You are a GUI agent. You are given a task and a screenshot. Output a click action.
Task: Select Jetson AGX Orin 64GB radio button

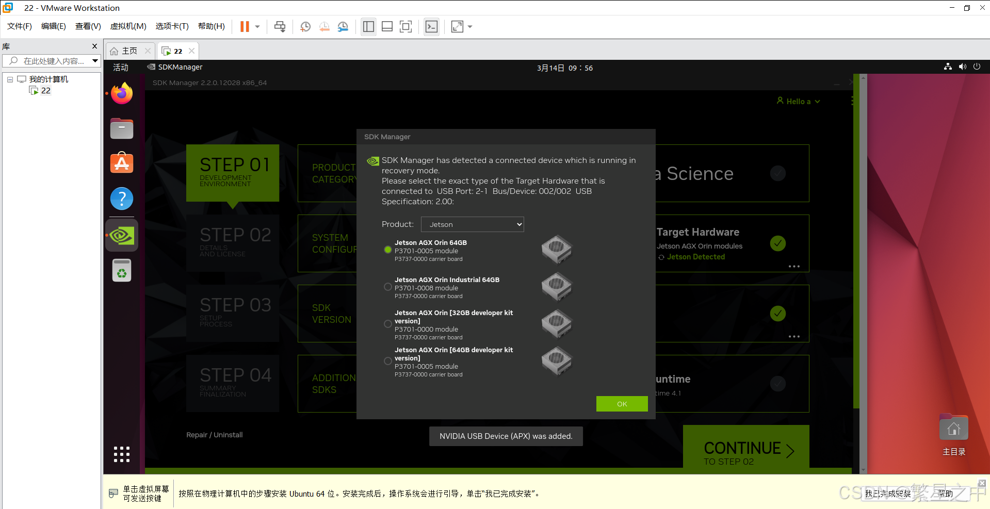click(388, 250)
